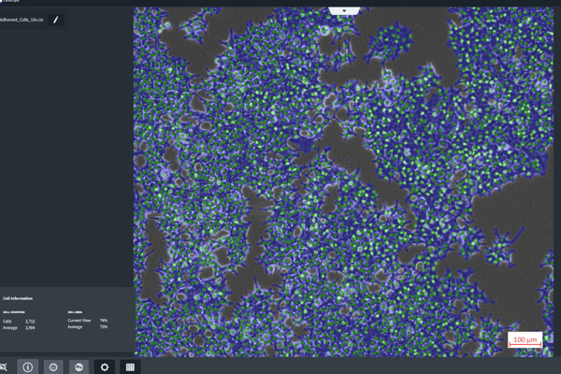Click the Current View label text
561x374 pixels.
click(x=79, y=321)
